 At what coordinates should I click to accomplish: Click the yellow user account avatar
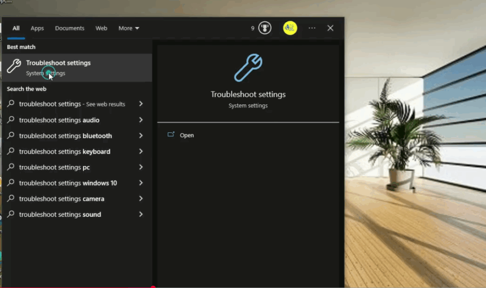290,28
